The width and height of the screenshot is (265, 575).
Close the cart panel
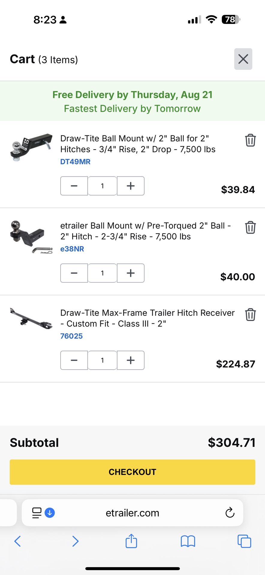pos(243,59)
